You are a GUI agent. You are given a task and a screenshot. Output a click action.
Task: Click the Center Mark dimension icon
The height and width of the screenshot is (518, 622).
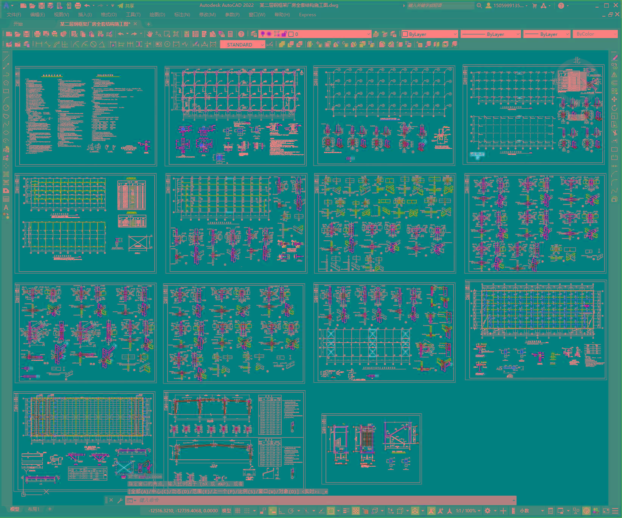point(167,45)
